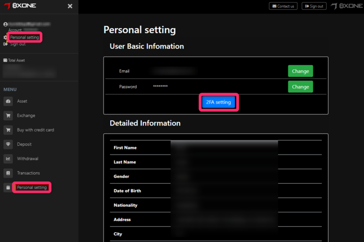Open the Contact us button

click(283, 6)
